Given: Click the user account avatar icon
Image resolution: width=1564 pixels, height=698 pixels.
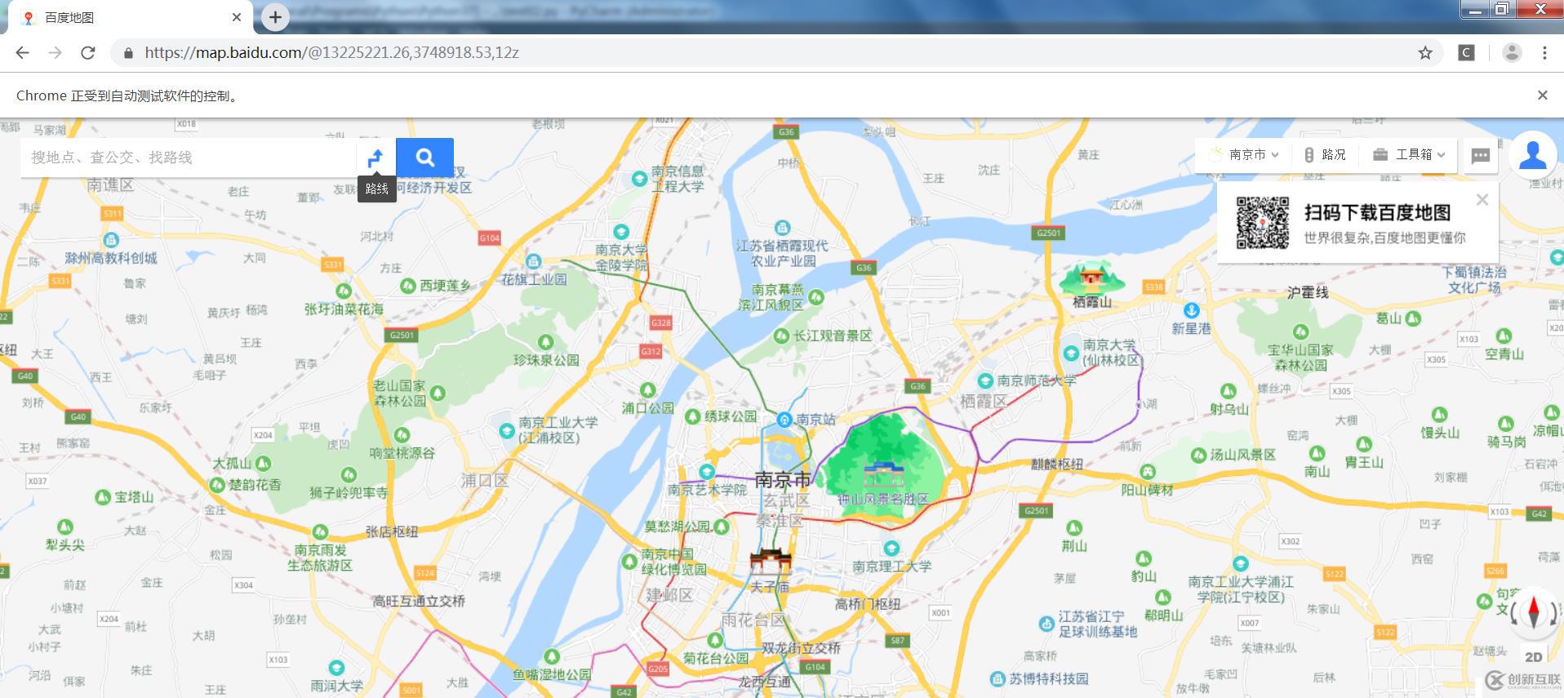Looking at the screenshot, I should [1533, 155].
